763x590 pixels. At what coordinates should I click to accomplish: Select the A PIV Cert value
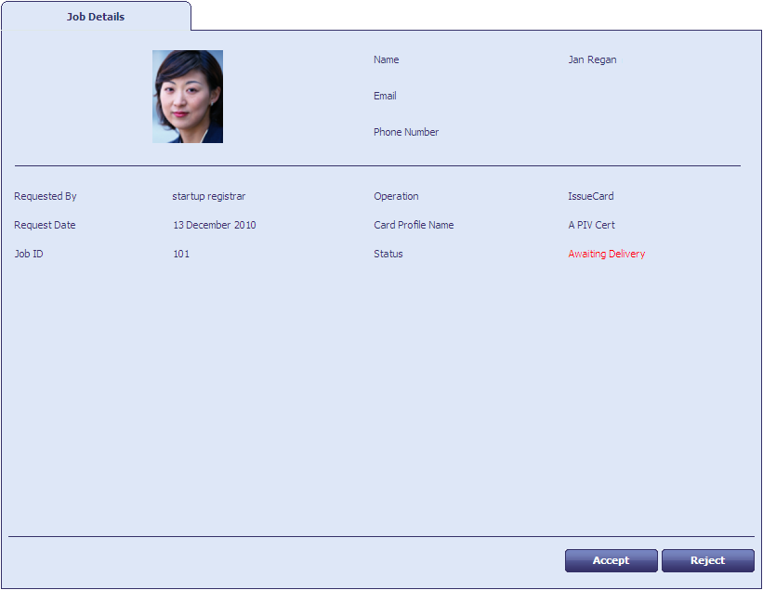(591, 225)
